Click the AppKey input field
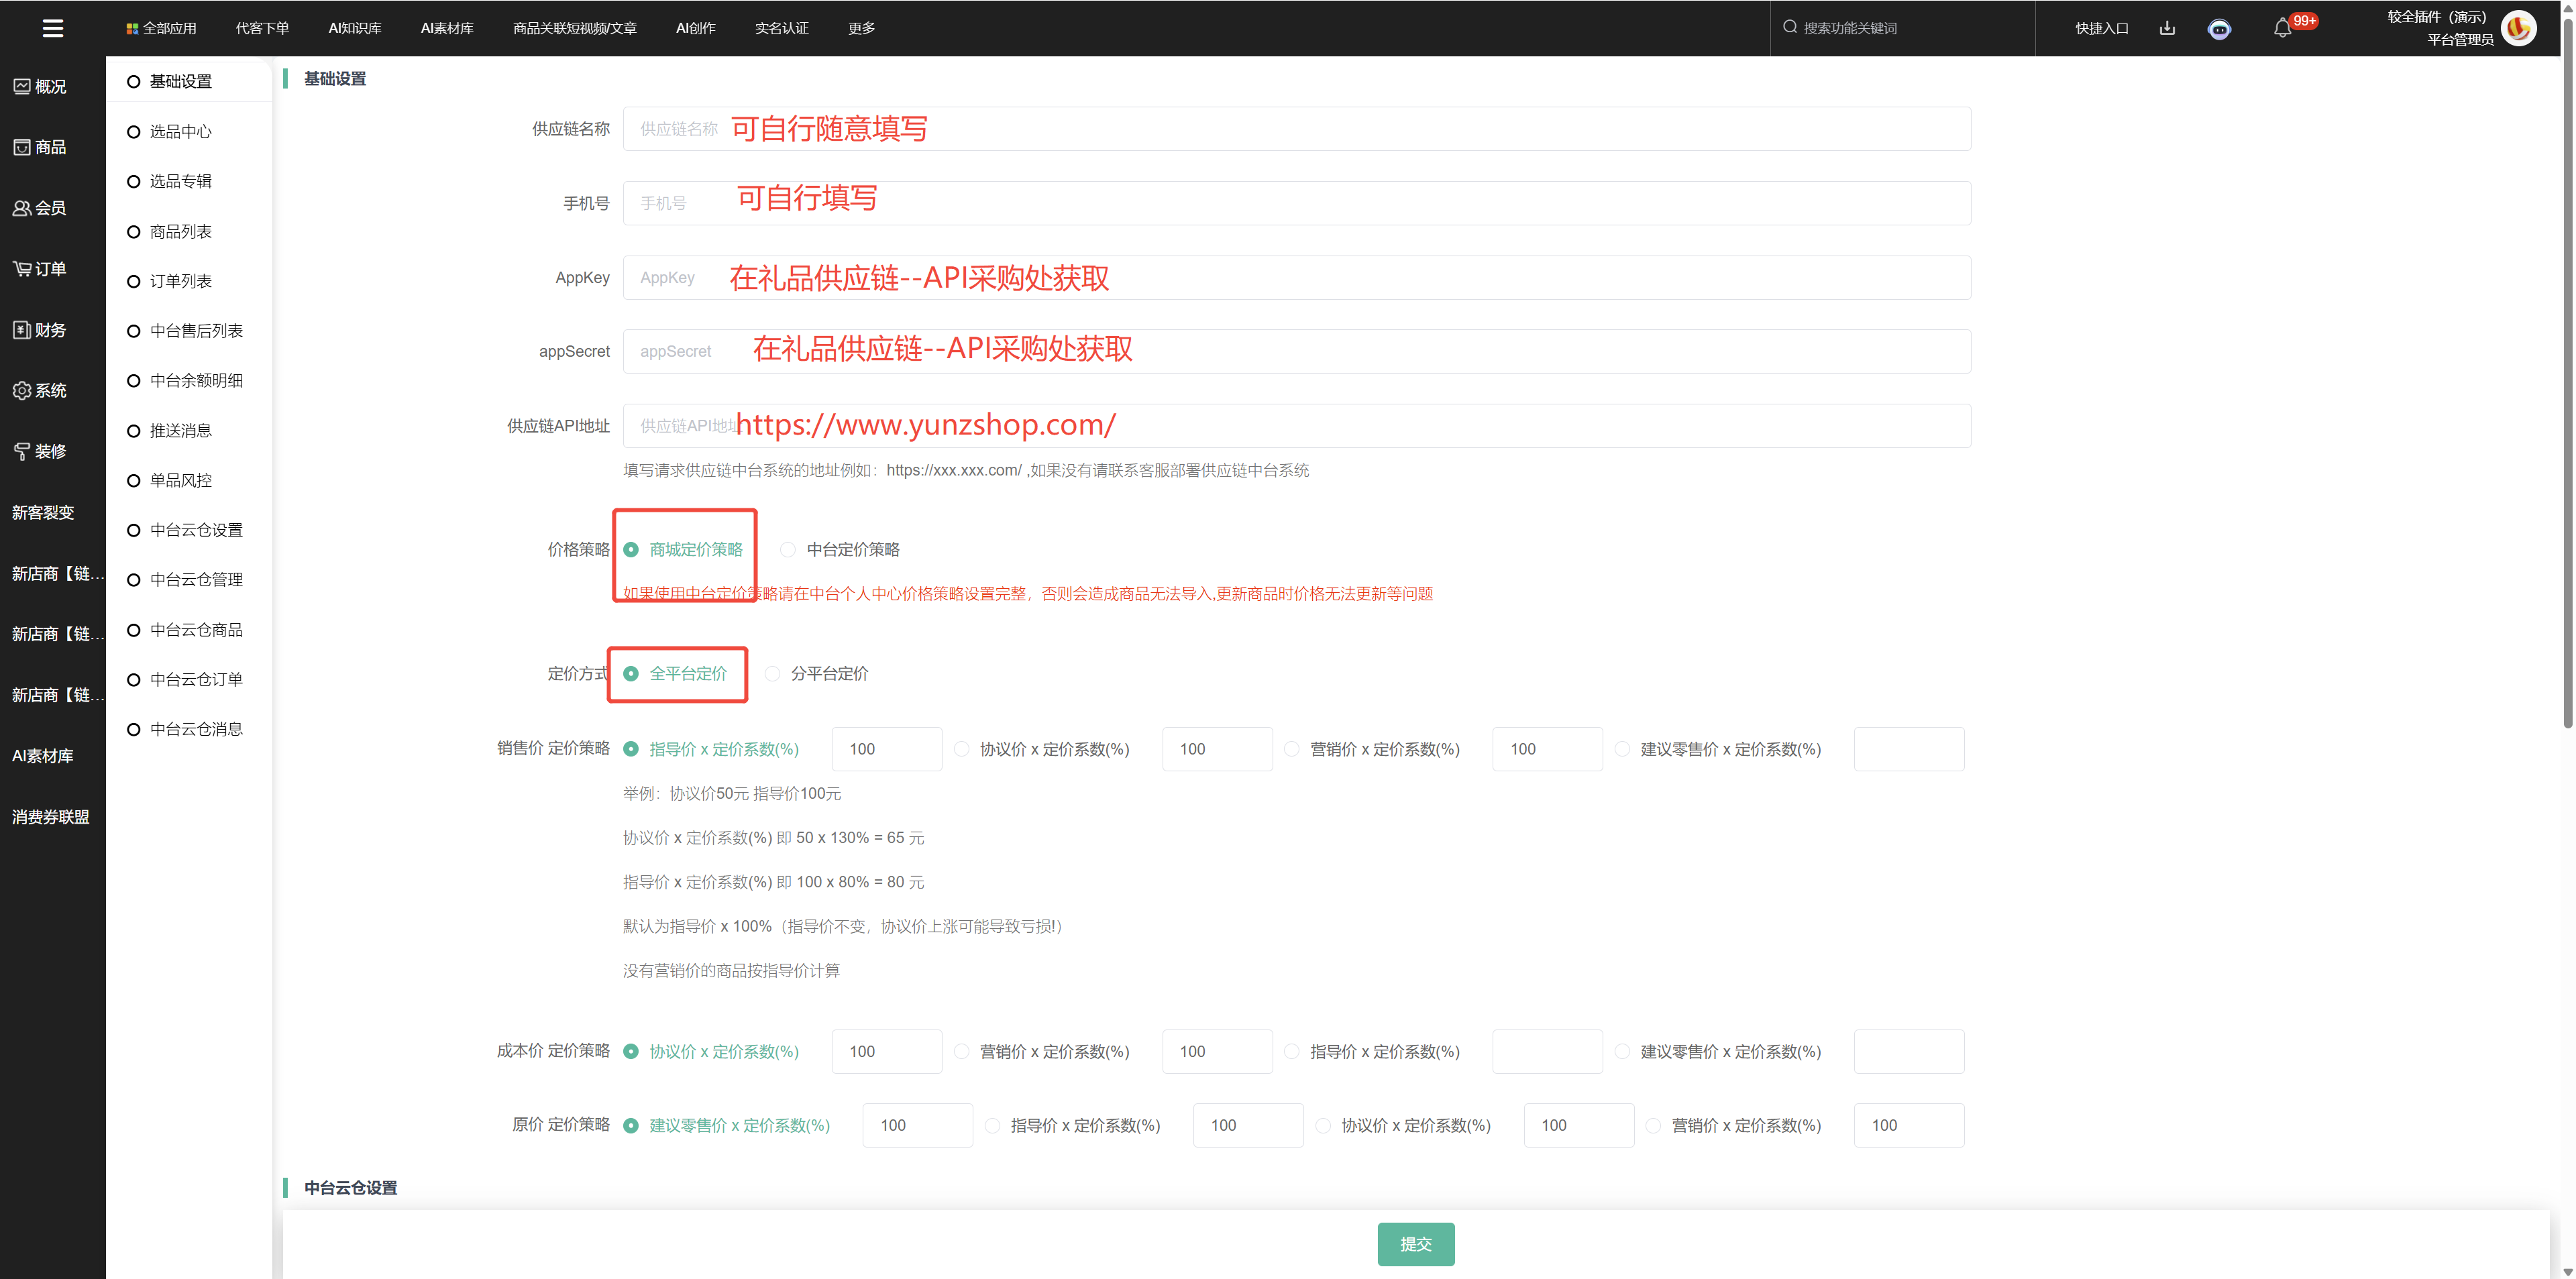The image size is (2576, 1279). pos(1296,278)
